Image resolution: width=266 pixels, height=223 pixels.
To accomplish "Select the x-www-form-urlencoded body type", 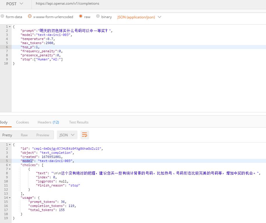I will [29, 17].
